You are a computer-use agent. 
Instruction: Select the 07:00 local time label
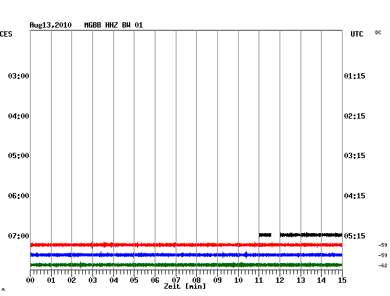click(19, 235)
